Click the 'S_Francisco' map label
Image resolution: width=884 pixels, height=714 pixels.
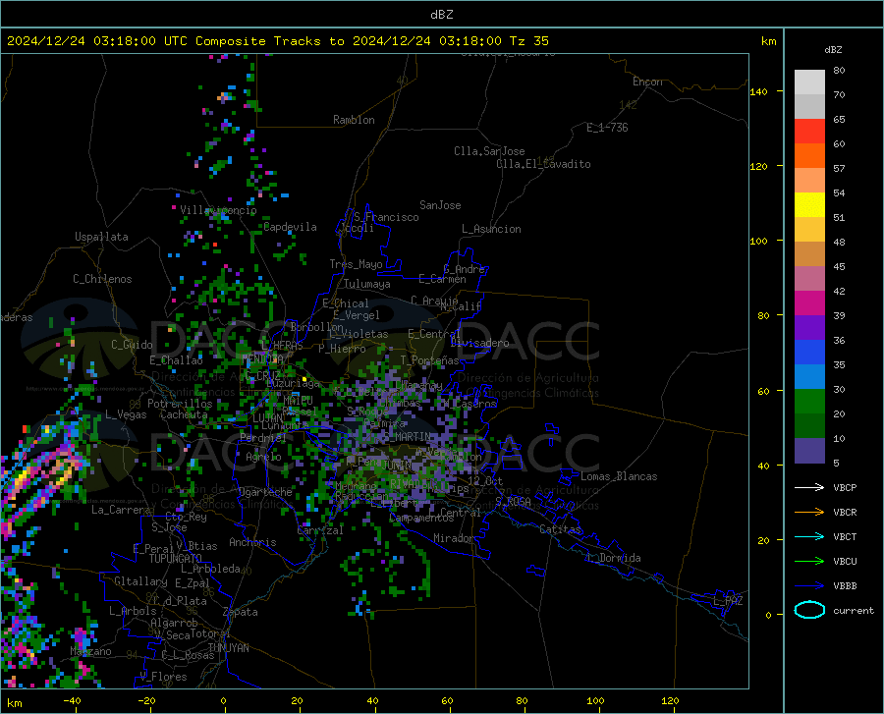(386, 217)
